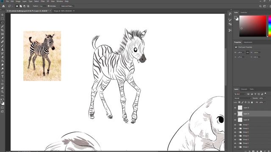Filter layers by type layers icon
Viewport: 271px width, 152px height.
pyautogui.click(x=255, y=94)
